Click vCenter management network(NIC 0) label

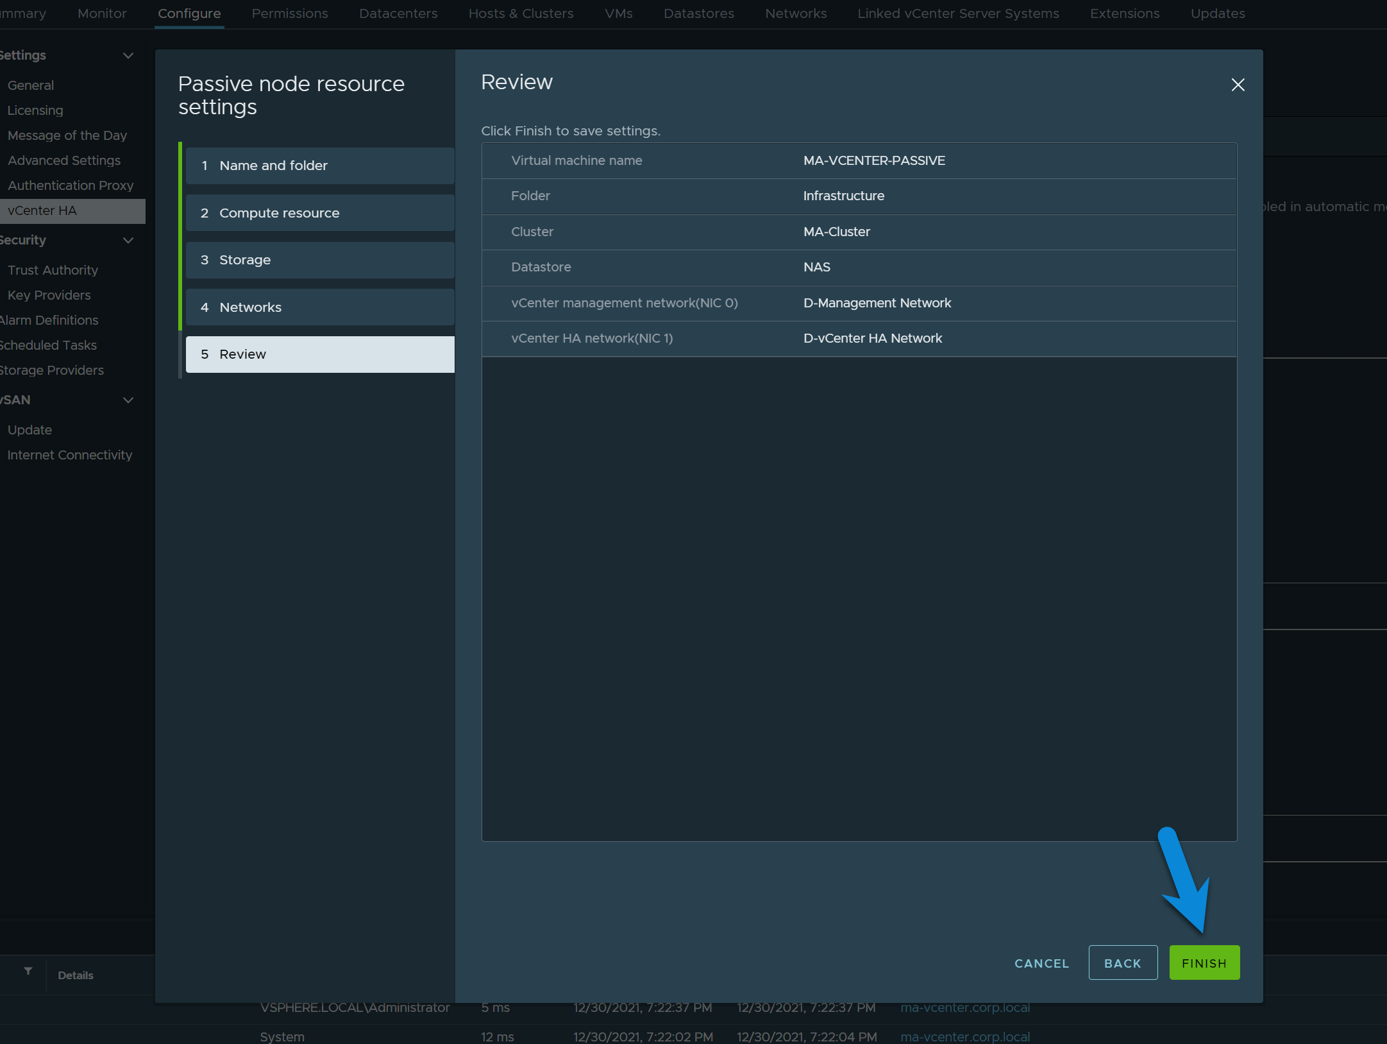click(x=625, y=303)
